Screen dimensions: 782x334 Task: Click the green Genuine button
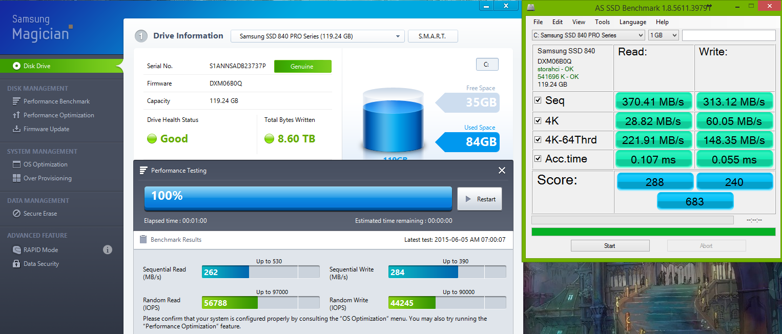tap(302, 67)
